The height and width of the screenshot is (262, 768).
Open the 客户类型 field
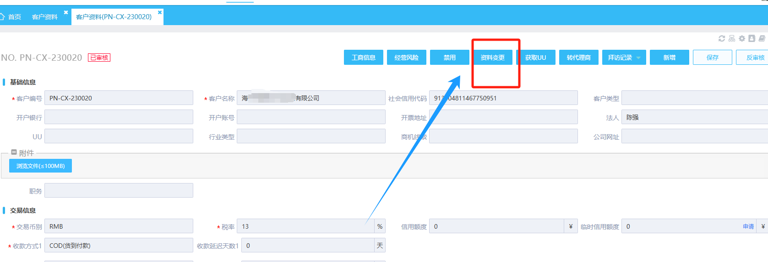[x=695, y=98]
